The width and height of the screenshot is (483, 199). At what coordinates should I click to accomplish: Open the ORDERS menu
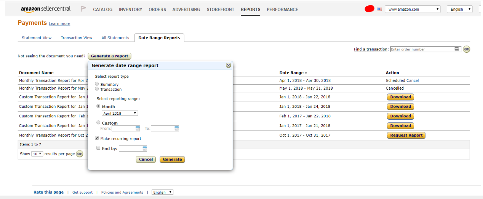click(157, 9)
